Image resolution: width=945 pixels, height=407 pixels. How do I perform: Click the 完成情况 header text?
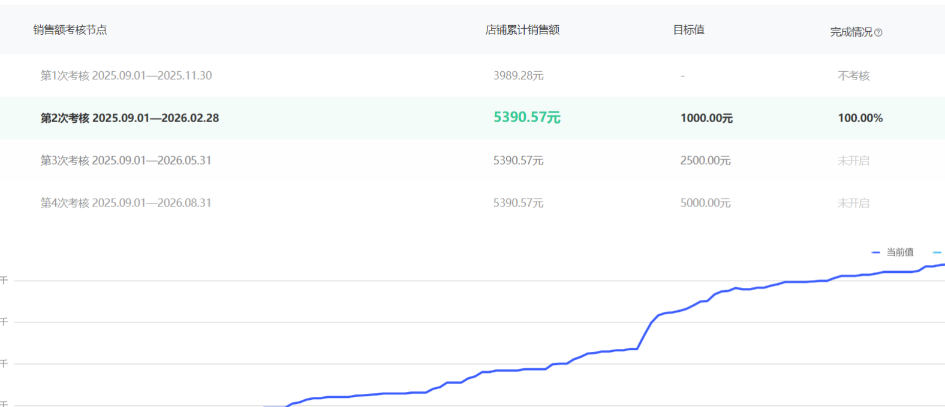click(x=851, y=32)
